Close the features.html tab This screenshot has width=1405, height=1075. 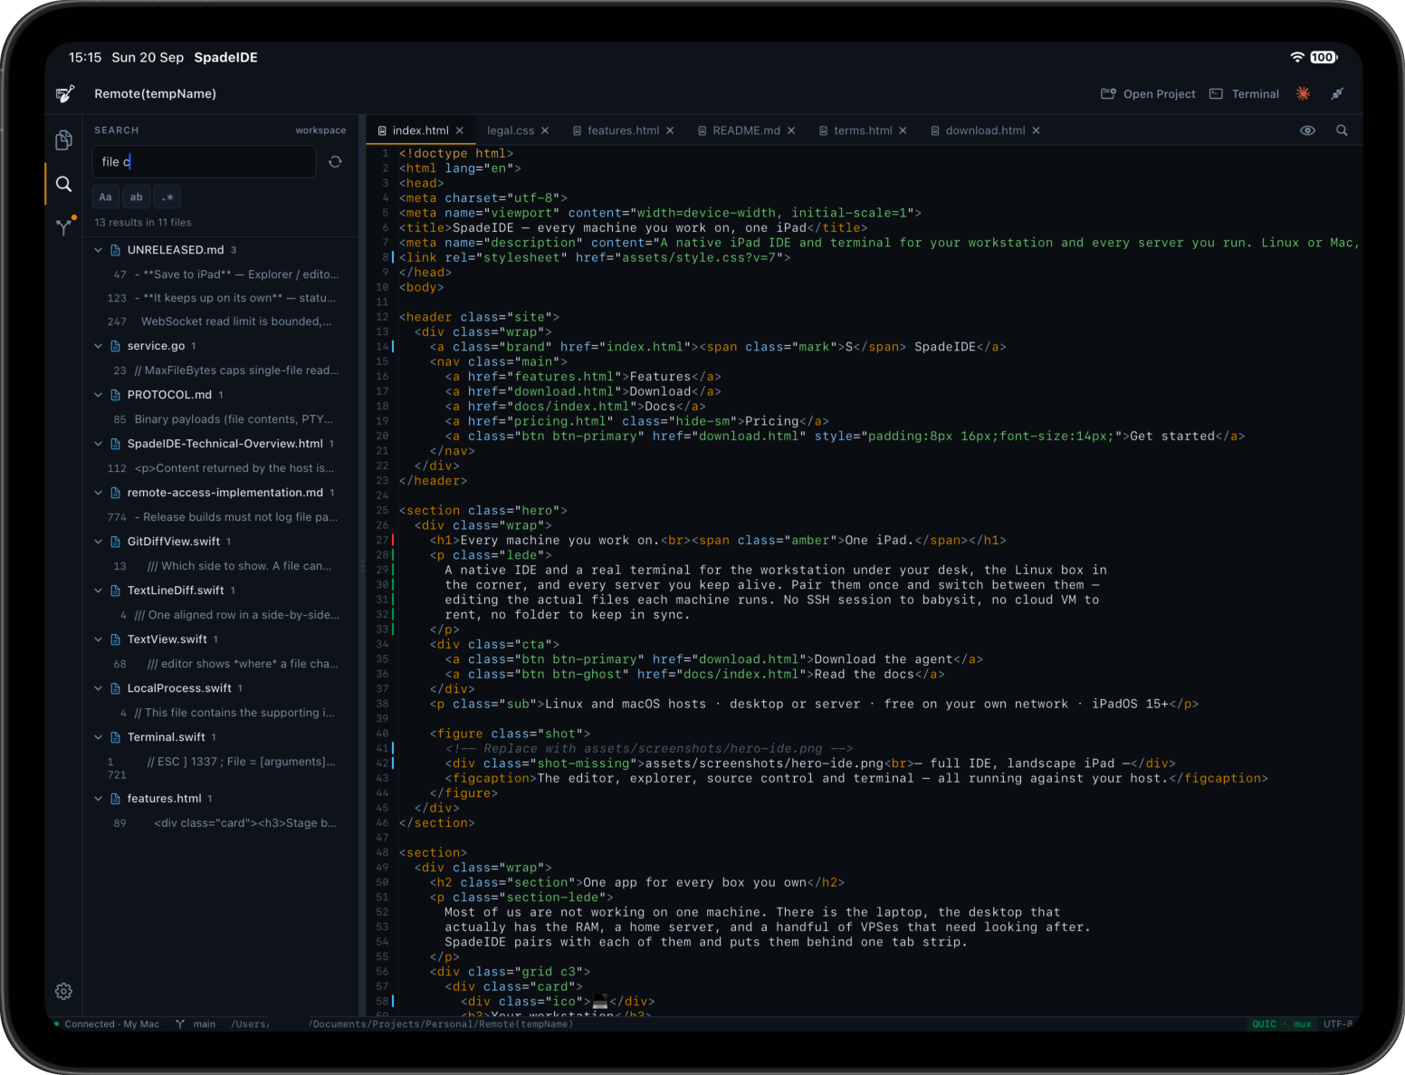tap(670, 130)
